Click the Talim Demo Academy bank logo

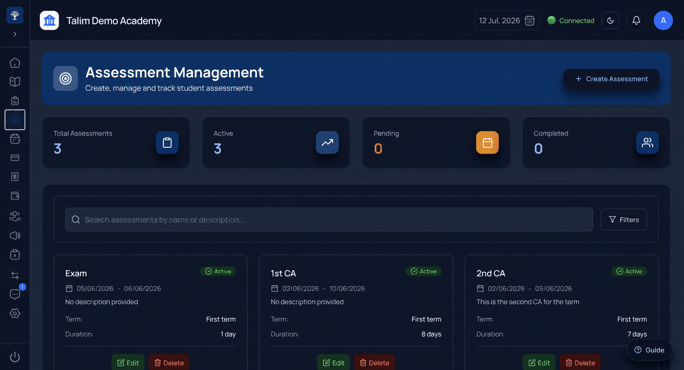pyautogui.click(x=49, y=20)
